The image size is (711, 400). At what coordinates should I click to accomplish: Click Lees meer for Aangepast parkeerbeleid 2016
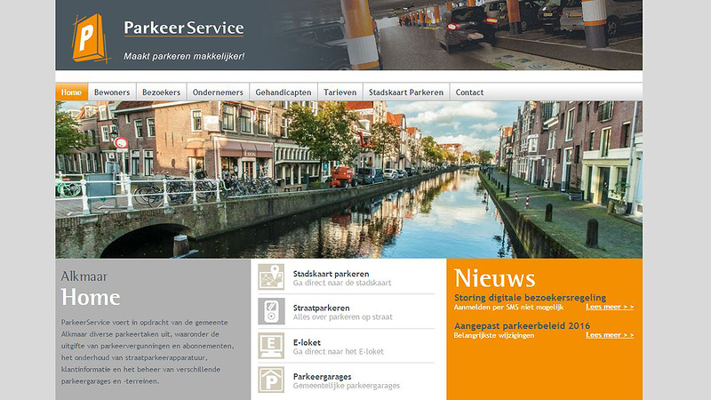(x=610, y=335)
